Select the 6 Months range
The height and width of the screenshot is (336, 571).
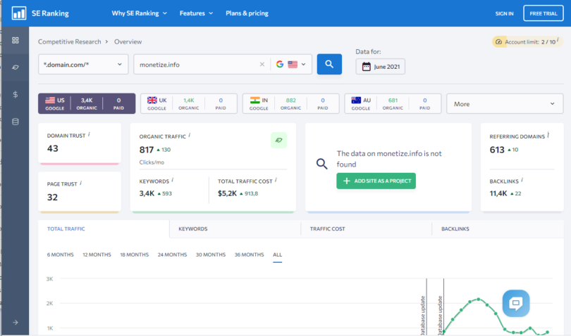point(60,254)
